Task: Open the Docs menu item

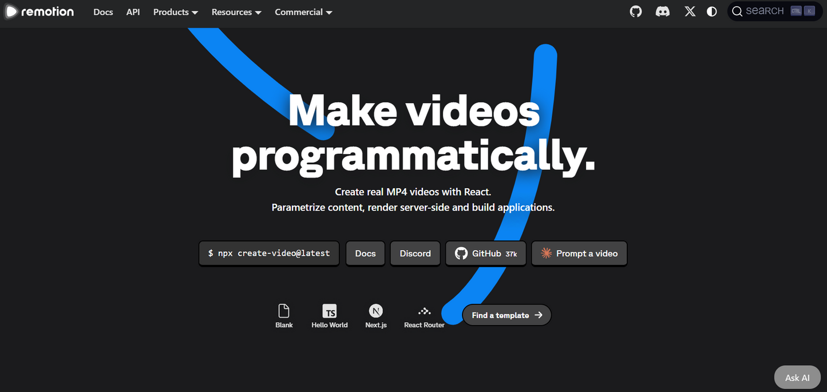Action: (x=103, y=11)
